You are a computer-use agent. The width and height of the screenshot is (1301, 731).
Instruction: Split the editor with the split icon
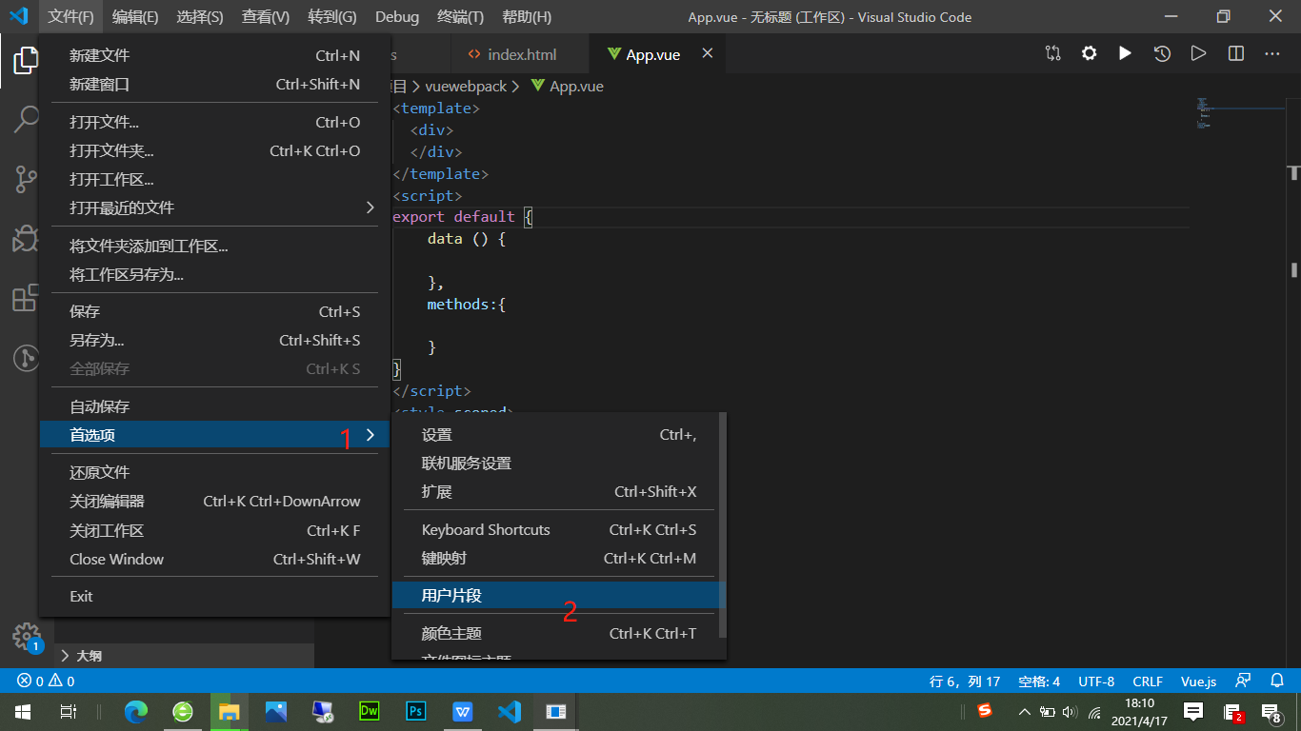click(x=1235, y=54)
